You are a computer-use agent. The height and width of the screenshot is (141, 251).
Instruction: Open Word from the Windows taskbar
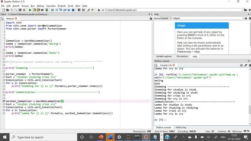(x=110, y=137)
